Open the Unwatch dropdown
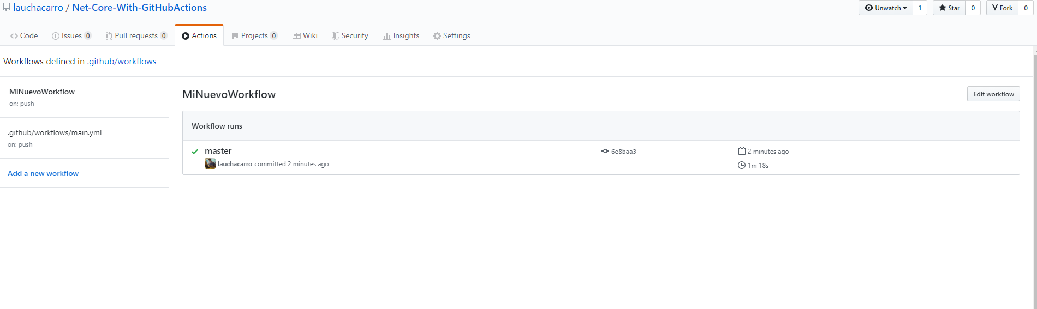Viewport: 1037px width, 309px height. (885, 8)
